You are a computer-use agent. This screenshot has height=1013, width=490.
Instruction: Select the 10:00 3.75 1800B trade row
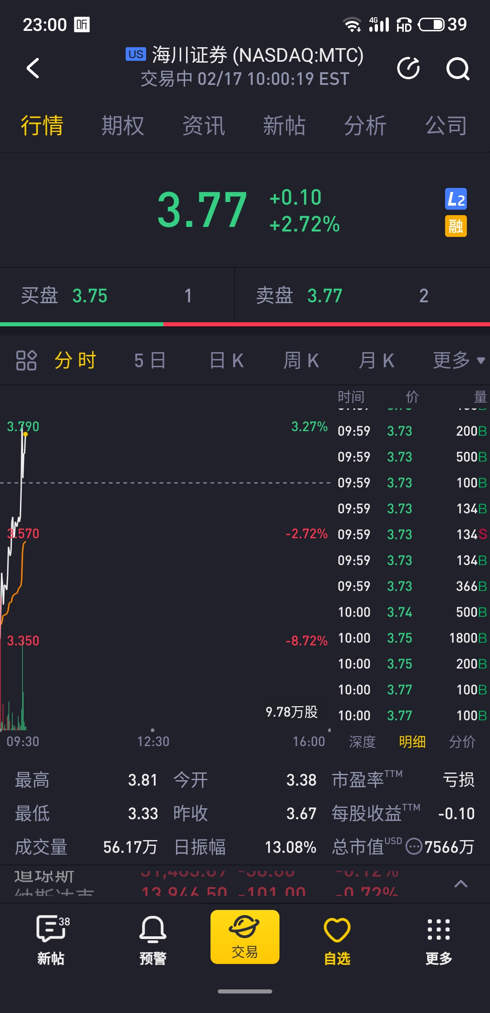pyautogui.click(x=412, y=638)
